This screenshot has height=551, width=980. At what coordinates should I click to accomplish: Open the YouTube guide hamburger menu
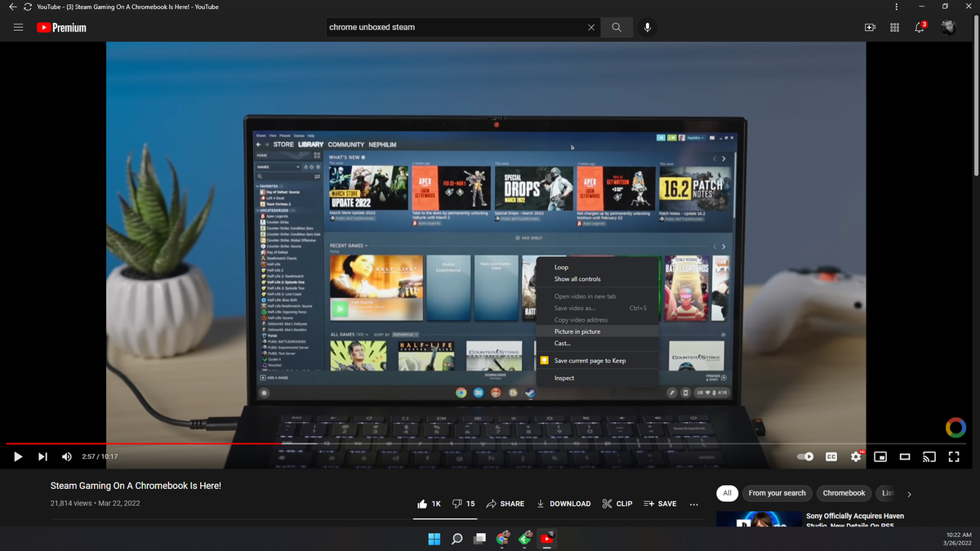tap(18, 27)
